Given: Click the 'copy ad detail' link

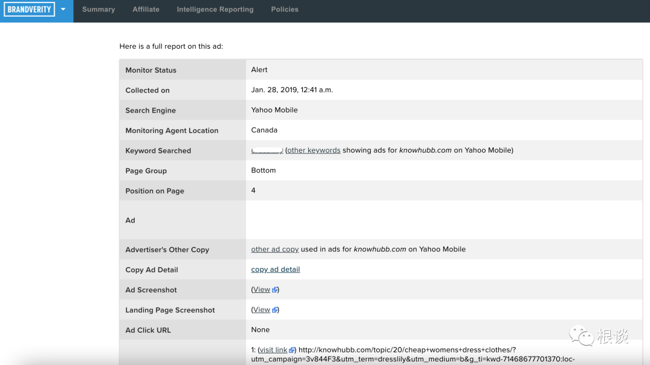Looking at the screenshot, I should tap(275, 269).
